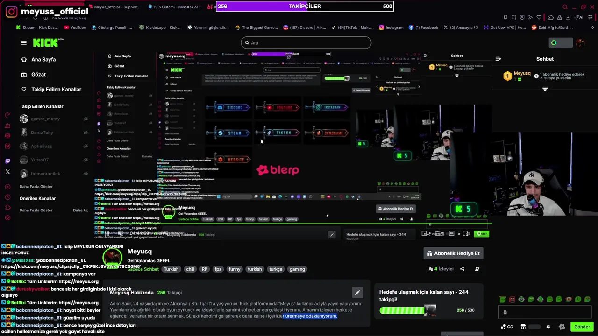This screenshot has height=336, width=598.
Task: Open the TikTok bookmark
Action: click(352, 28)
